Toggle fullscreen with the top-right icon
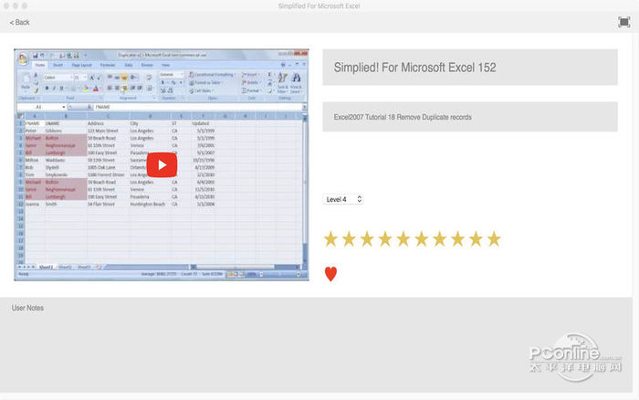The width and height of the screenshot is (639, 400). point(623,22)
